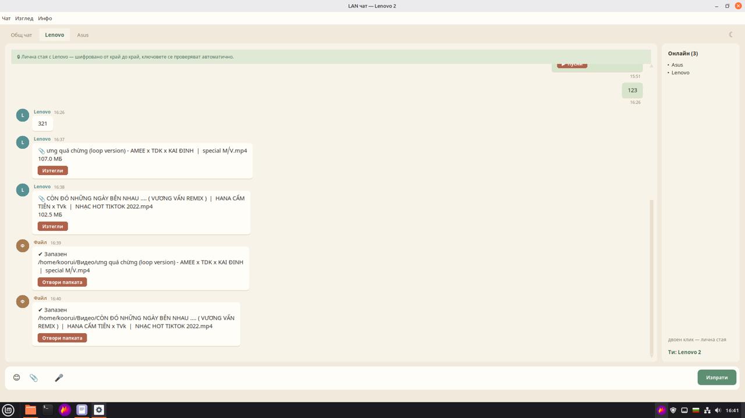Send the message with Изпрати
Viewport: 745px width, 418px height.
tap(717, 377)
